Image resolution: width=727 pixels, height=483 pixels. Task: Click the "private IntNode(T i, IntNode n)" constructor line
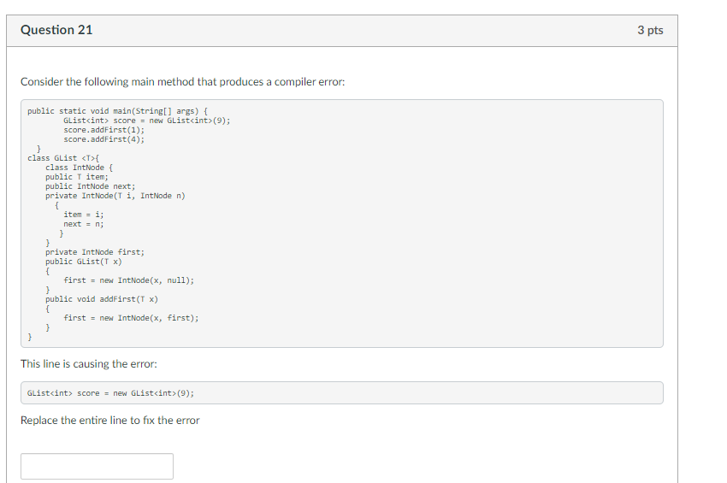pyautogui.click(x=115, y=196)
